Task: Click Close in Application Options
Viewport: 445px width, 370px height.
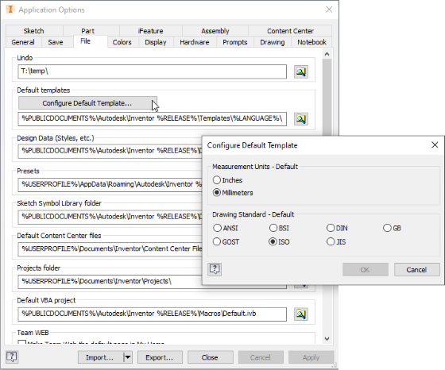Action: [210, 357]
